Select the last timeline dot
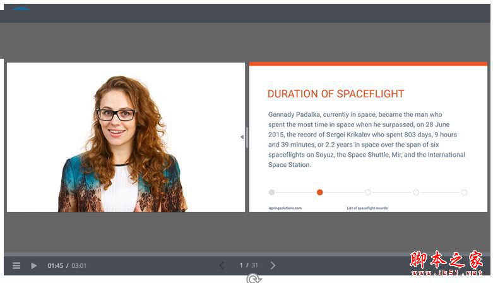Image resolution: width=493 pixels, height=283 pixels. pyautogui.click(x=464, y=192)
